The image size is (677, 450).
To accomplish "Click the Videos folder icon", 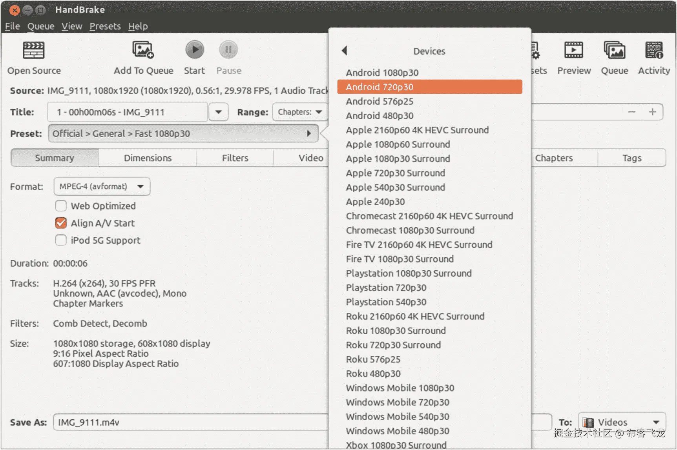I will 588,422.
